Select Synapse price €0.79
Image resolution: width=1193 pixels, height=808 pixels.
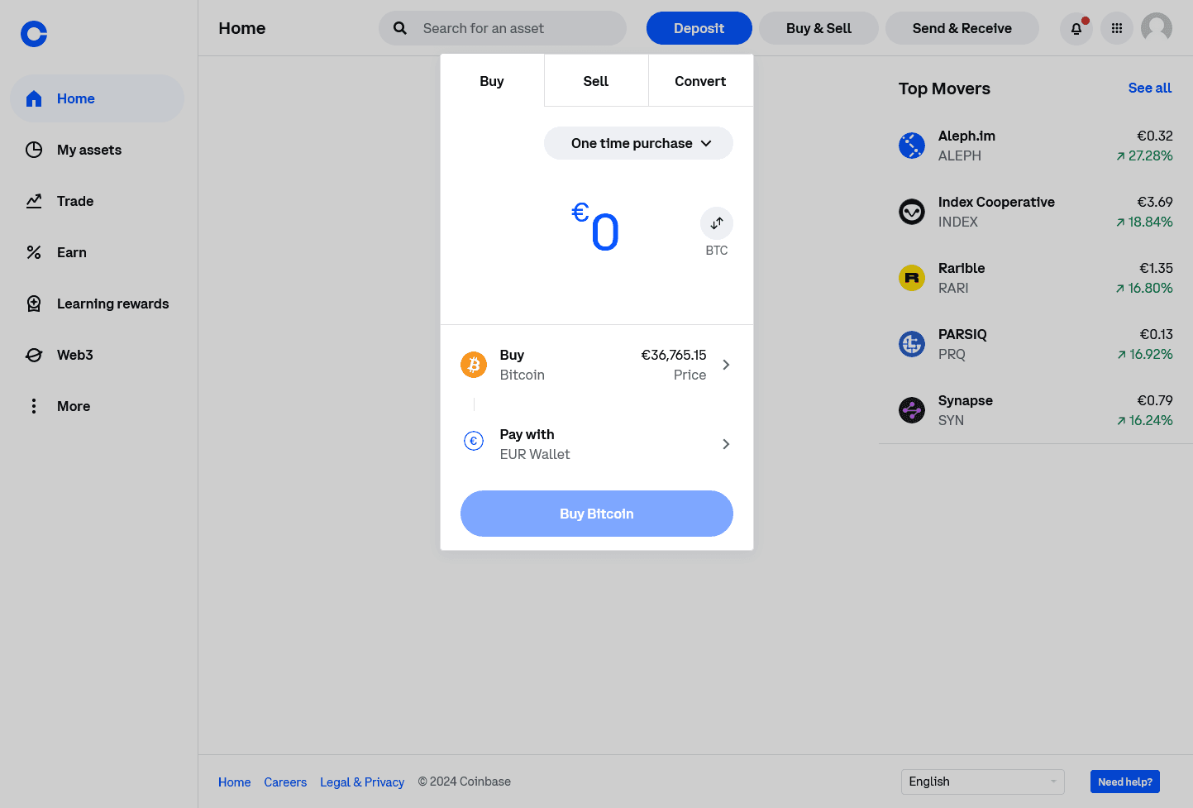1155,400
